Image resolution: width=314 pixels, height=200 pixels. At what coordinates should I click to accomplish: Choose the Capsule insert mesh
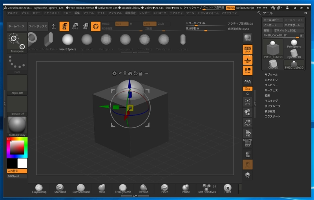pos(183,42)
